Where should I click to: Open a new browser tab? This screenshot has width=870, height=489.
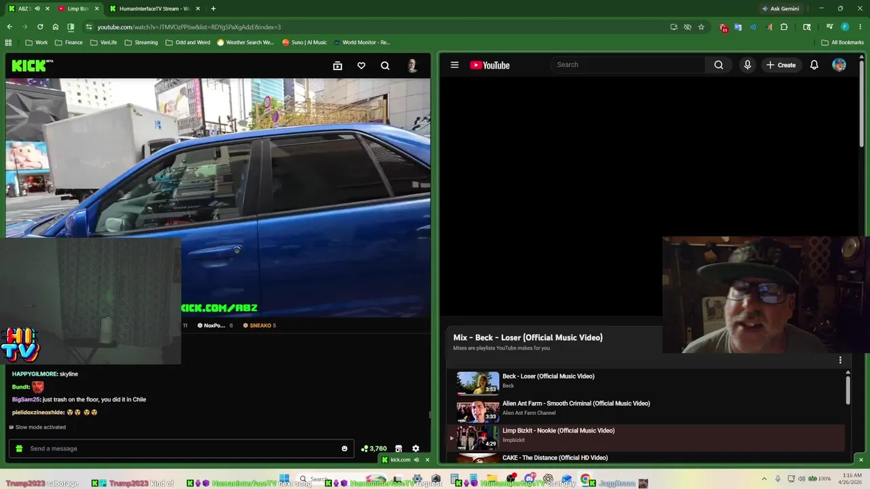[x=213, y=9]
